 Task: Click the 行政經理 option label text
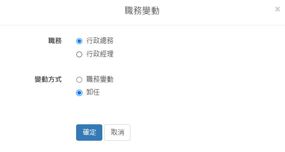tap(100, 54)
